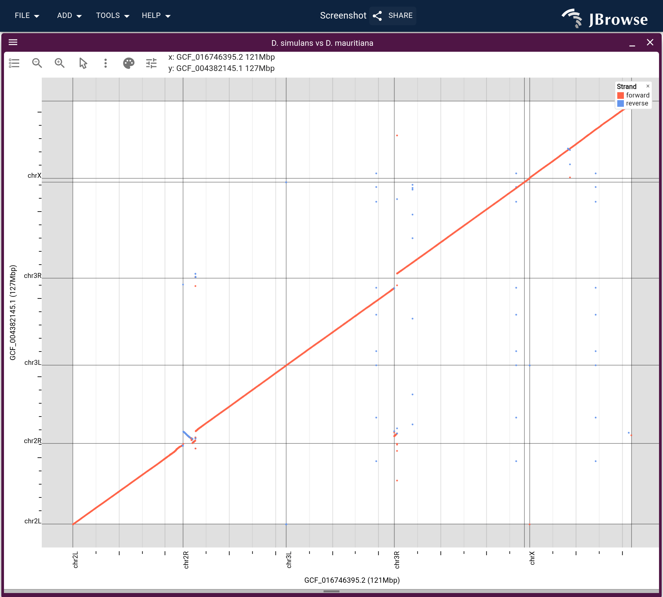Zoom in on the dotplot
Screen dimensions: 663x597
click(60, 63)
